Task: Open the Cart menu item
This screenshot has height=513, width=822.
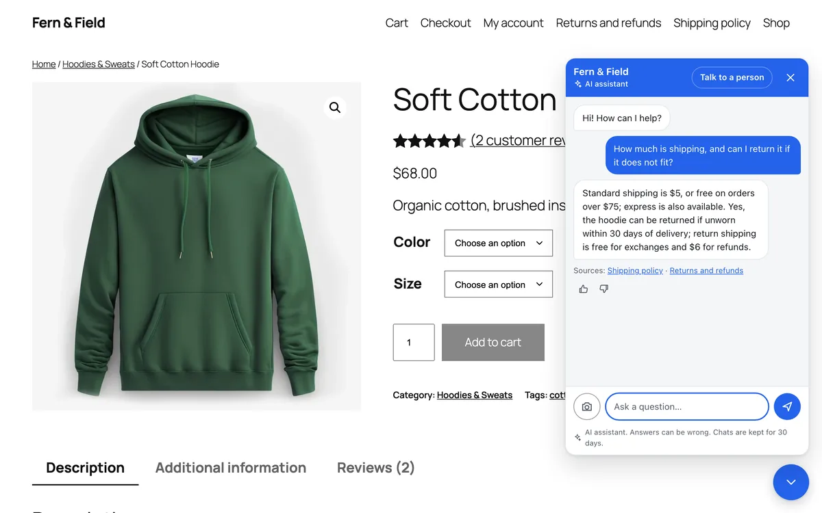Action: [x=397, y=23]
